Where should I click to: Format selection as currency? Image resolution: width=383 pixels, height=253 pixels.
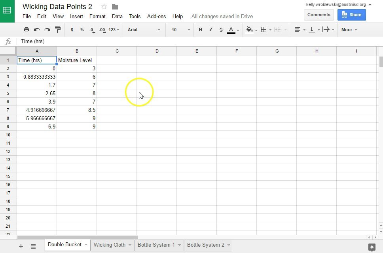click(x=72, y=30)
